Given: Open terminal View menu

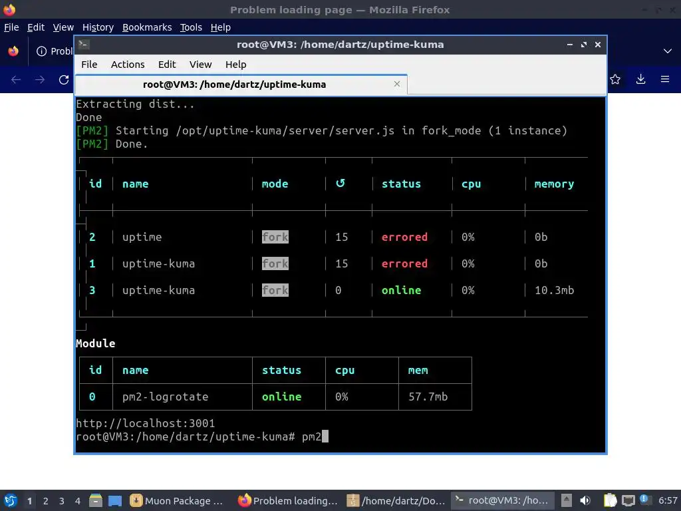Looking at the screenshot, I should tap(200, 65).
